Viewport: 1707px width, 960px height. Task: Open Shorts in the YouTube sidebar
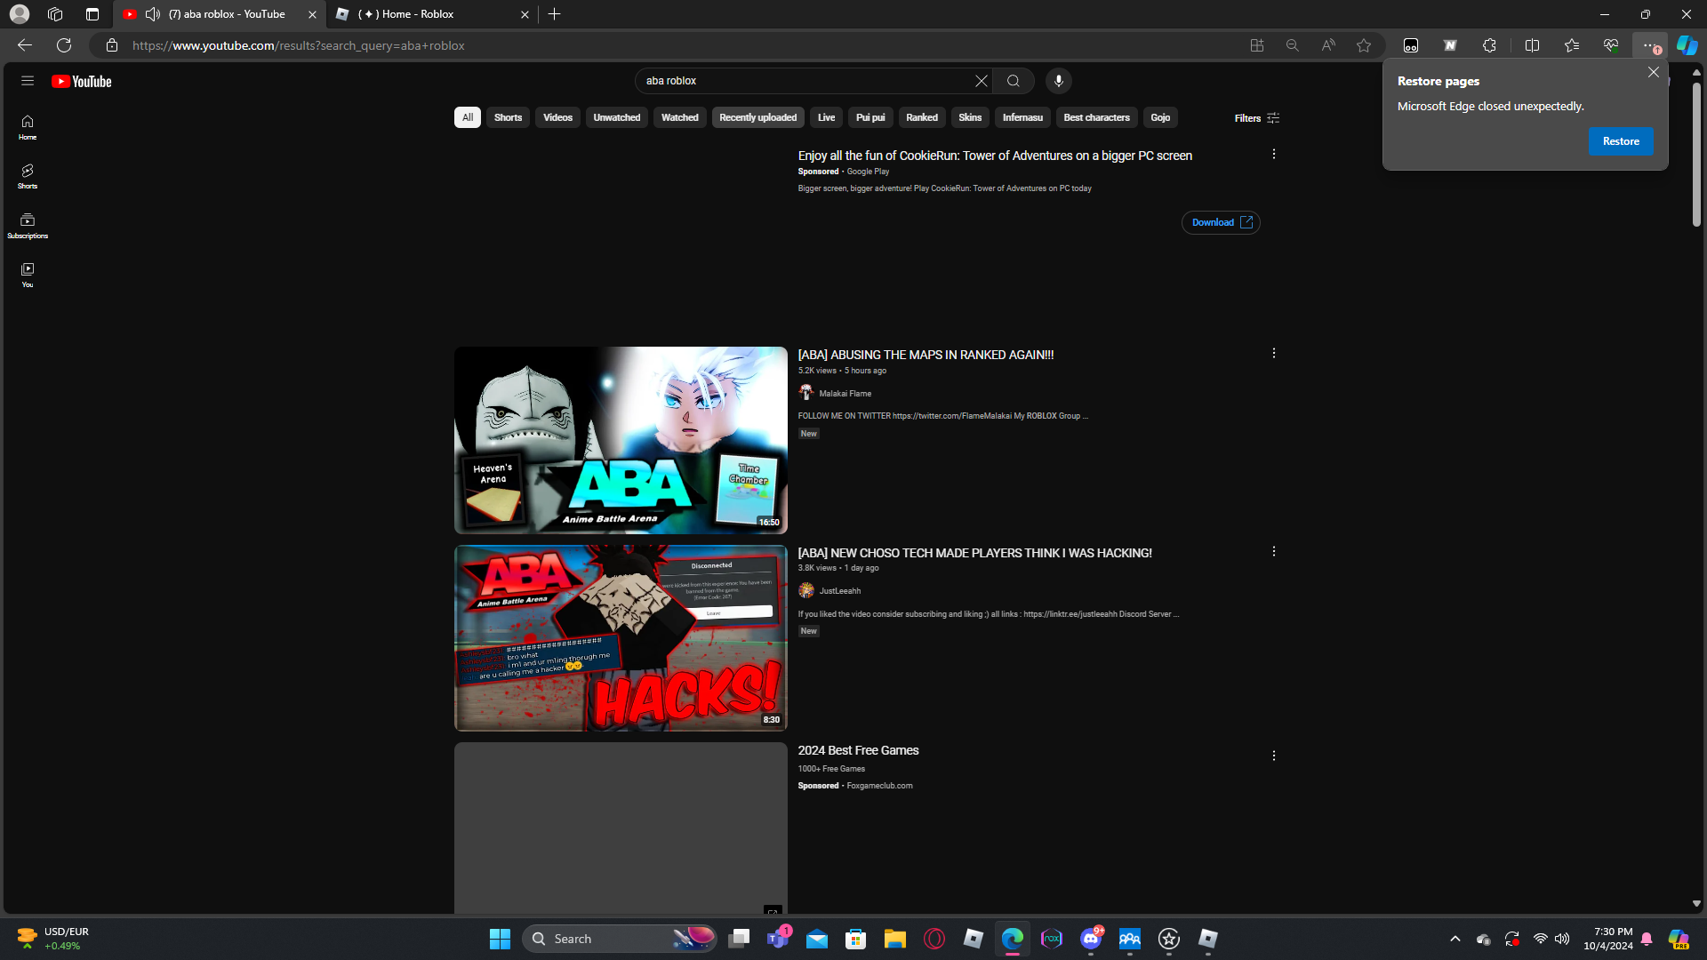point(28,176)
